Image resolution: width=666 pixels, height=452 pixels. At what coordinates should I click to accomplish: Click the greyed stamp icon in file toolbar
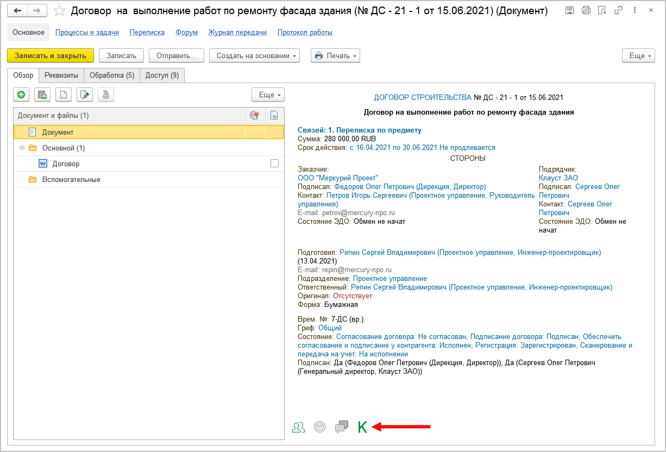click(x=106, y=95)
